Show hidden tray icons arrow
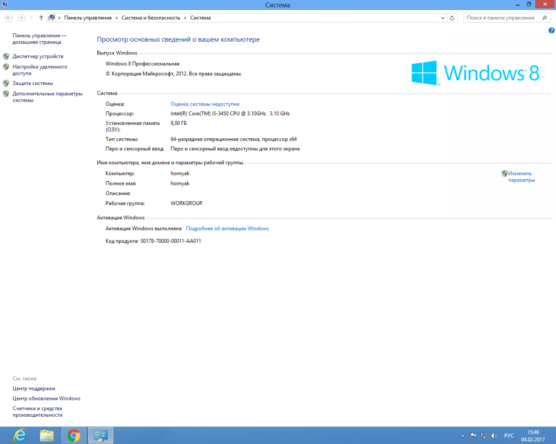Viewport: 556px width, 444px height. (462, 435)
